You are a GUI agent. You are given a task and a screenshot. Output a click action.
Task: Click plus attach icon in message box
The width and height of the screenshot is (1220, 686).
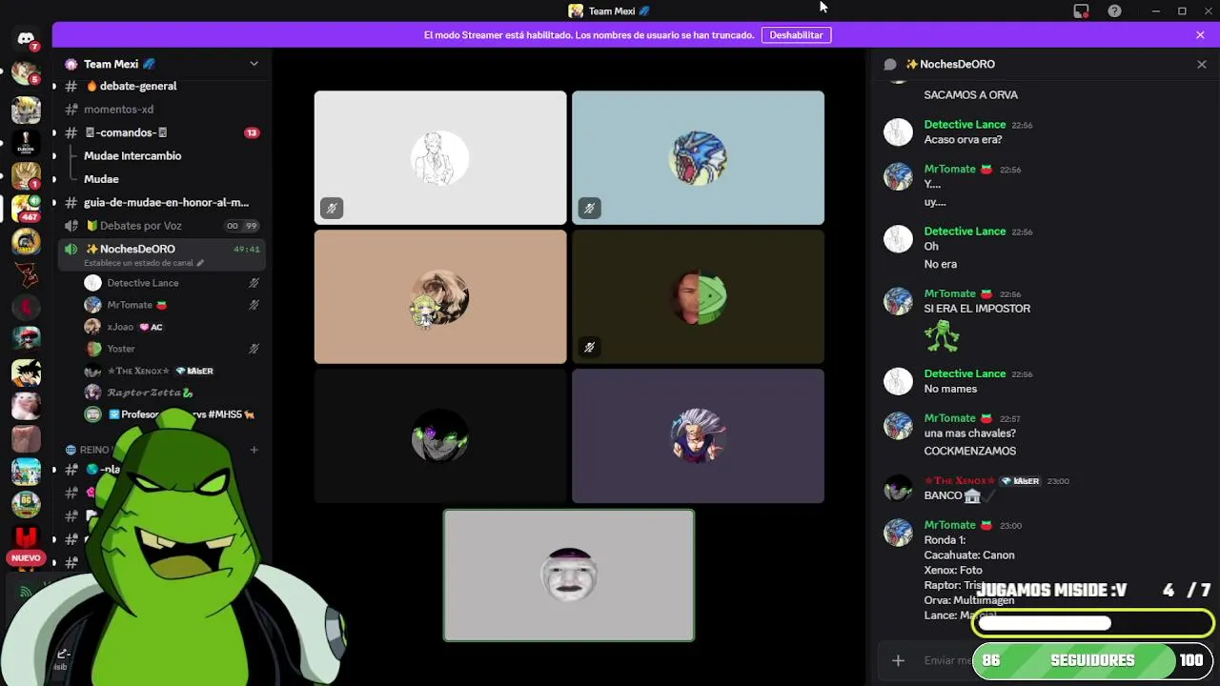[x=898, y=660]
